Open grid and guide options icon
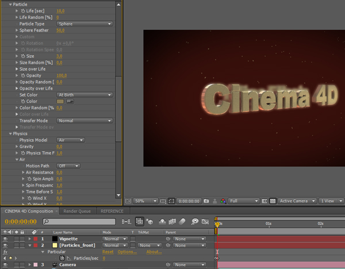This screenshot has height=269, width=345. (x=163, y=201)
